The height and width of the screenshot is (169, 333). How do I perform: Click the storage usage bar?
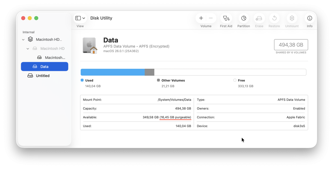click(193, 72)
